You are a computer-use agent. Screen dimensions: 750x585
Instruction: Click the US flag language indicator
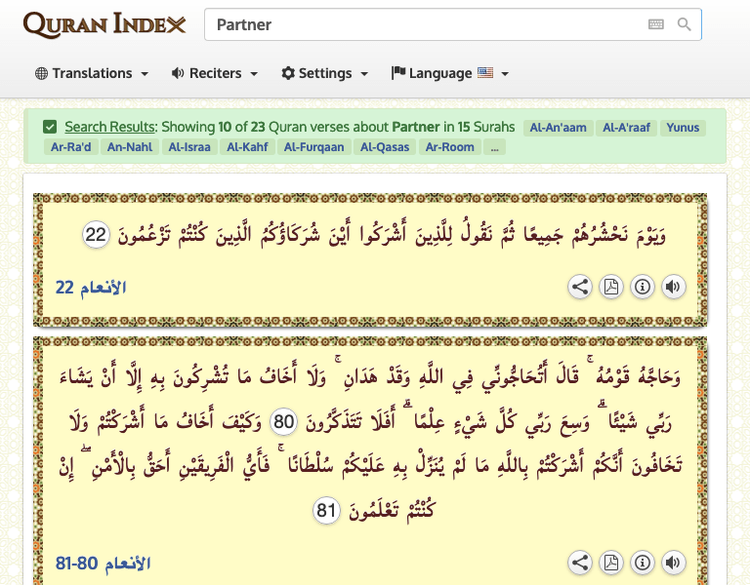tap(485, 72)
